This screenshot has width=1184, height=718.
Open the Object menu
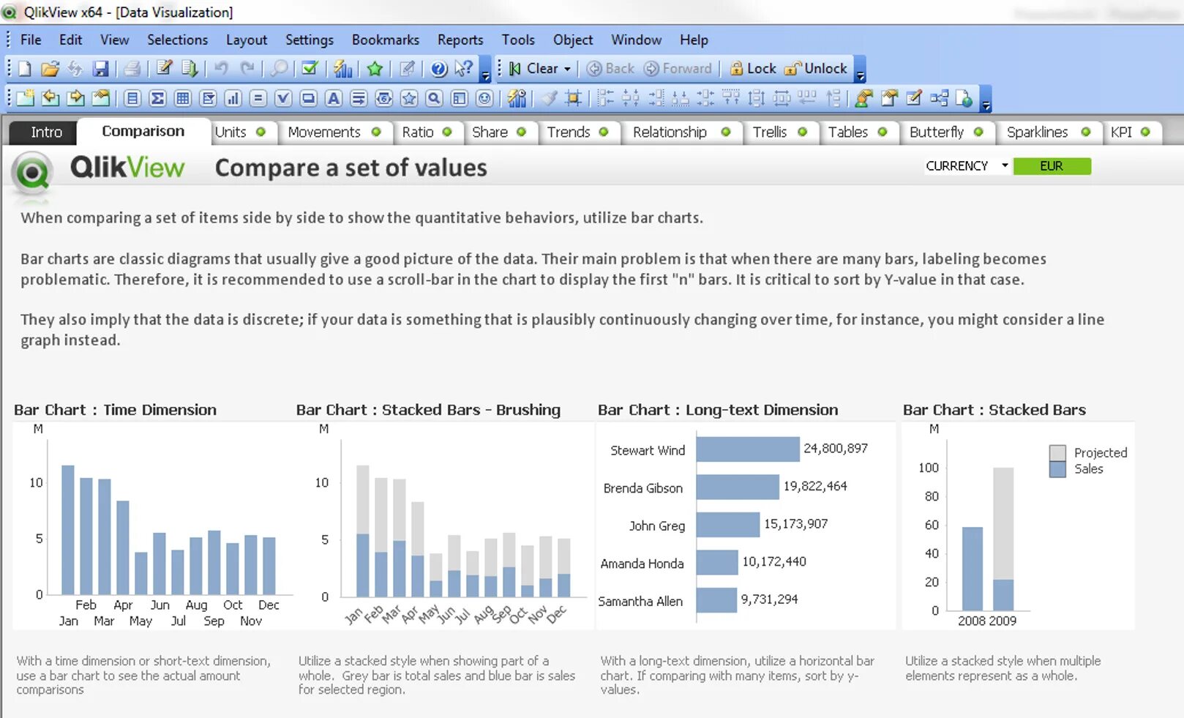(x=573, y=40)
